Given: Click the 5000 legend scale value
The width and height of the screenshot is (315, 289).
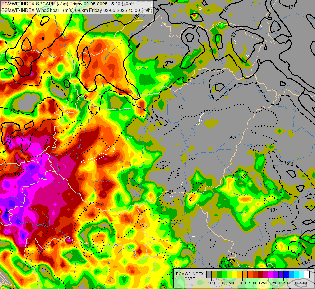Looking at the screenshot, I should (x=304, y=283).
